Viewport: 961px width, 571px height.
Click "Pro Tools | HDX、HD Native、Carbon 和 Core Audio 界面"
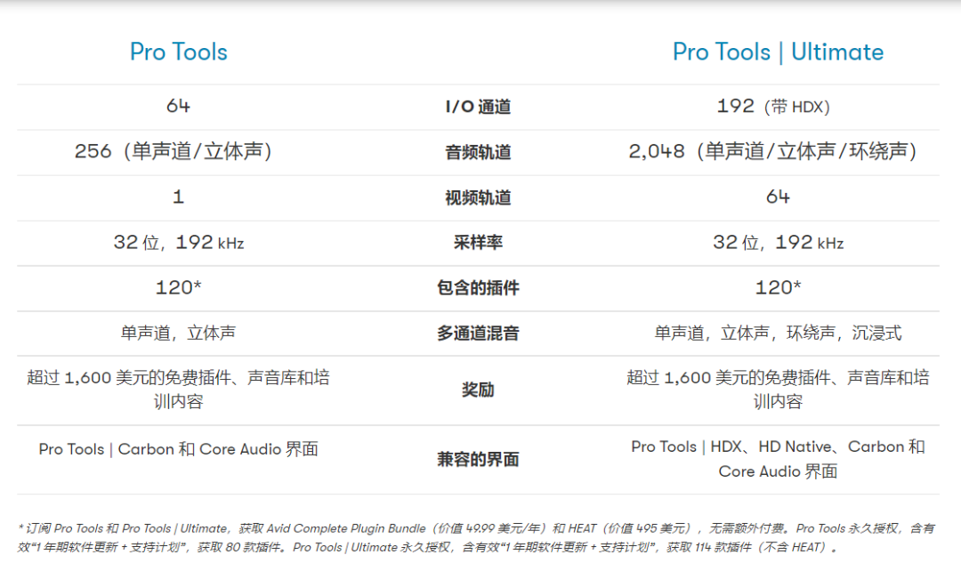point(778,459)
